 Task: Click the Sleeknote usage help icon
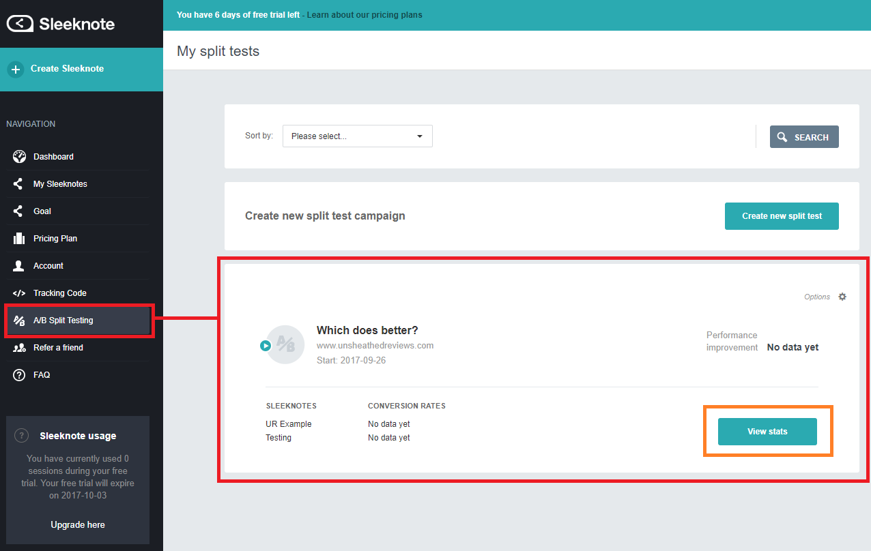22,435
